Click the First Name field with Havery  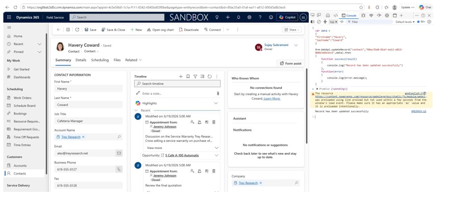pos(88,89)
